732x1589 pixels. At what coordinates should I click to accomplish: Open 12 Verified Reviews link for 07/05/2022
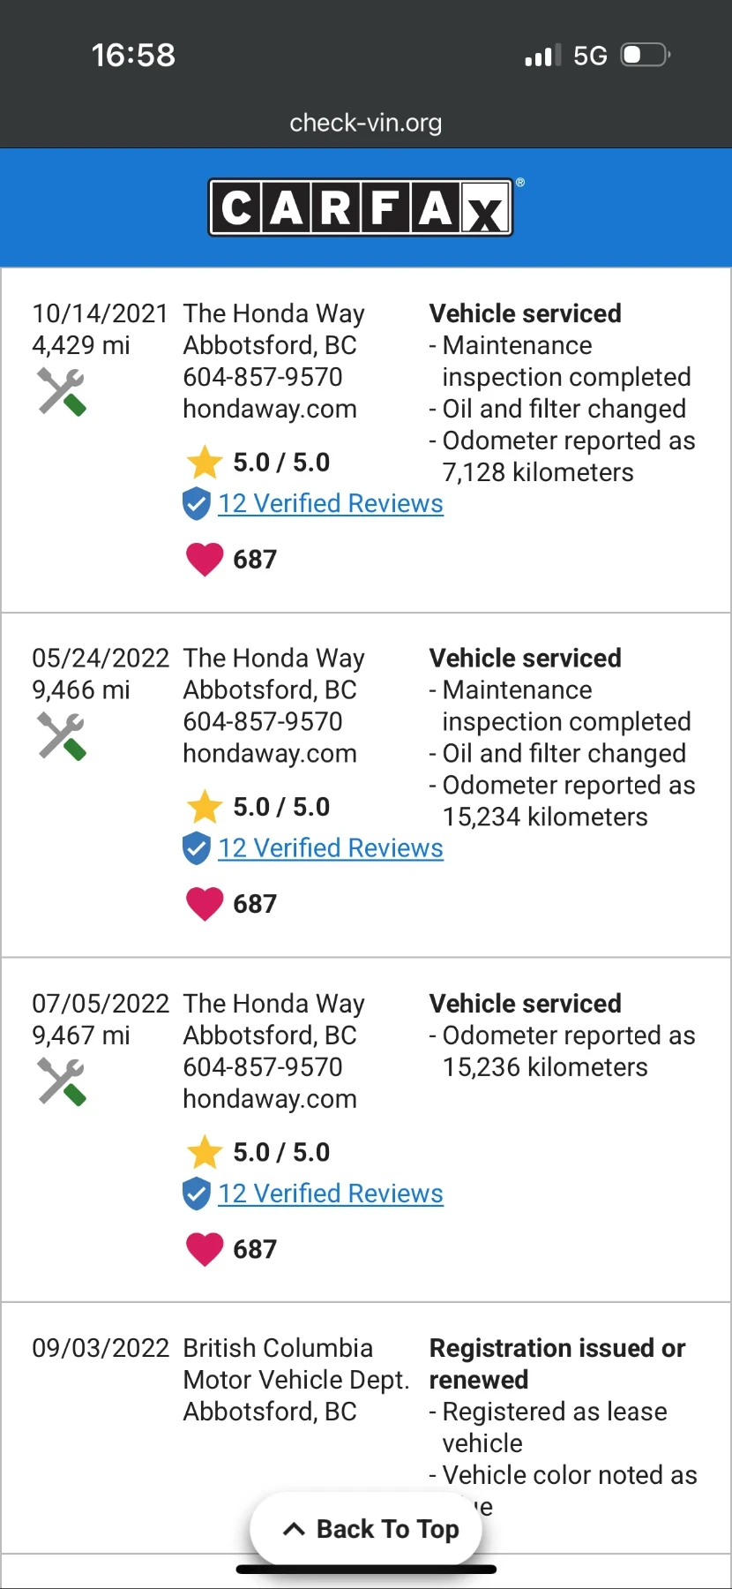click(331, 1194)
